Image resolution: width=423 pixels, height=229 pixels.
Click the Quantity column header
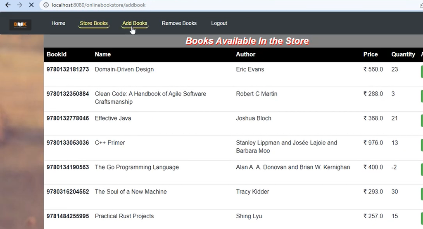pos(403,54)
